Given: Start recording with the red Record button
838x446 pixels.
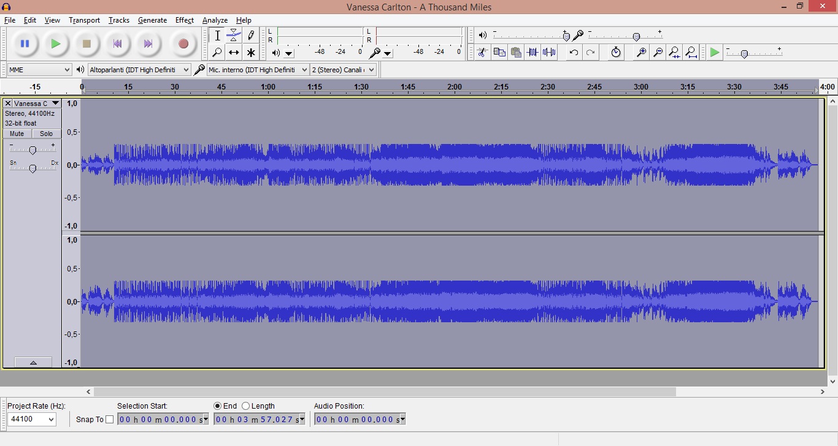Looking at the screenshot, I should click(x=183, y=43).
